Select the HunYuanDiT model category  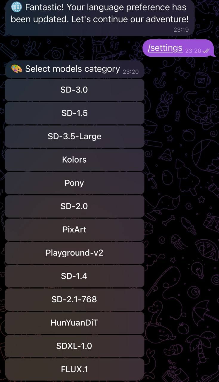click(x=74, y=323)
